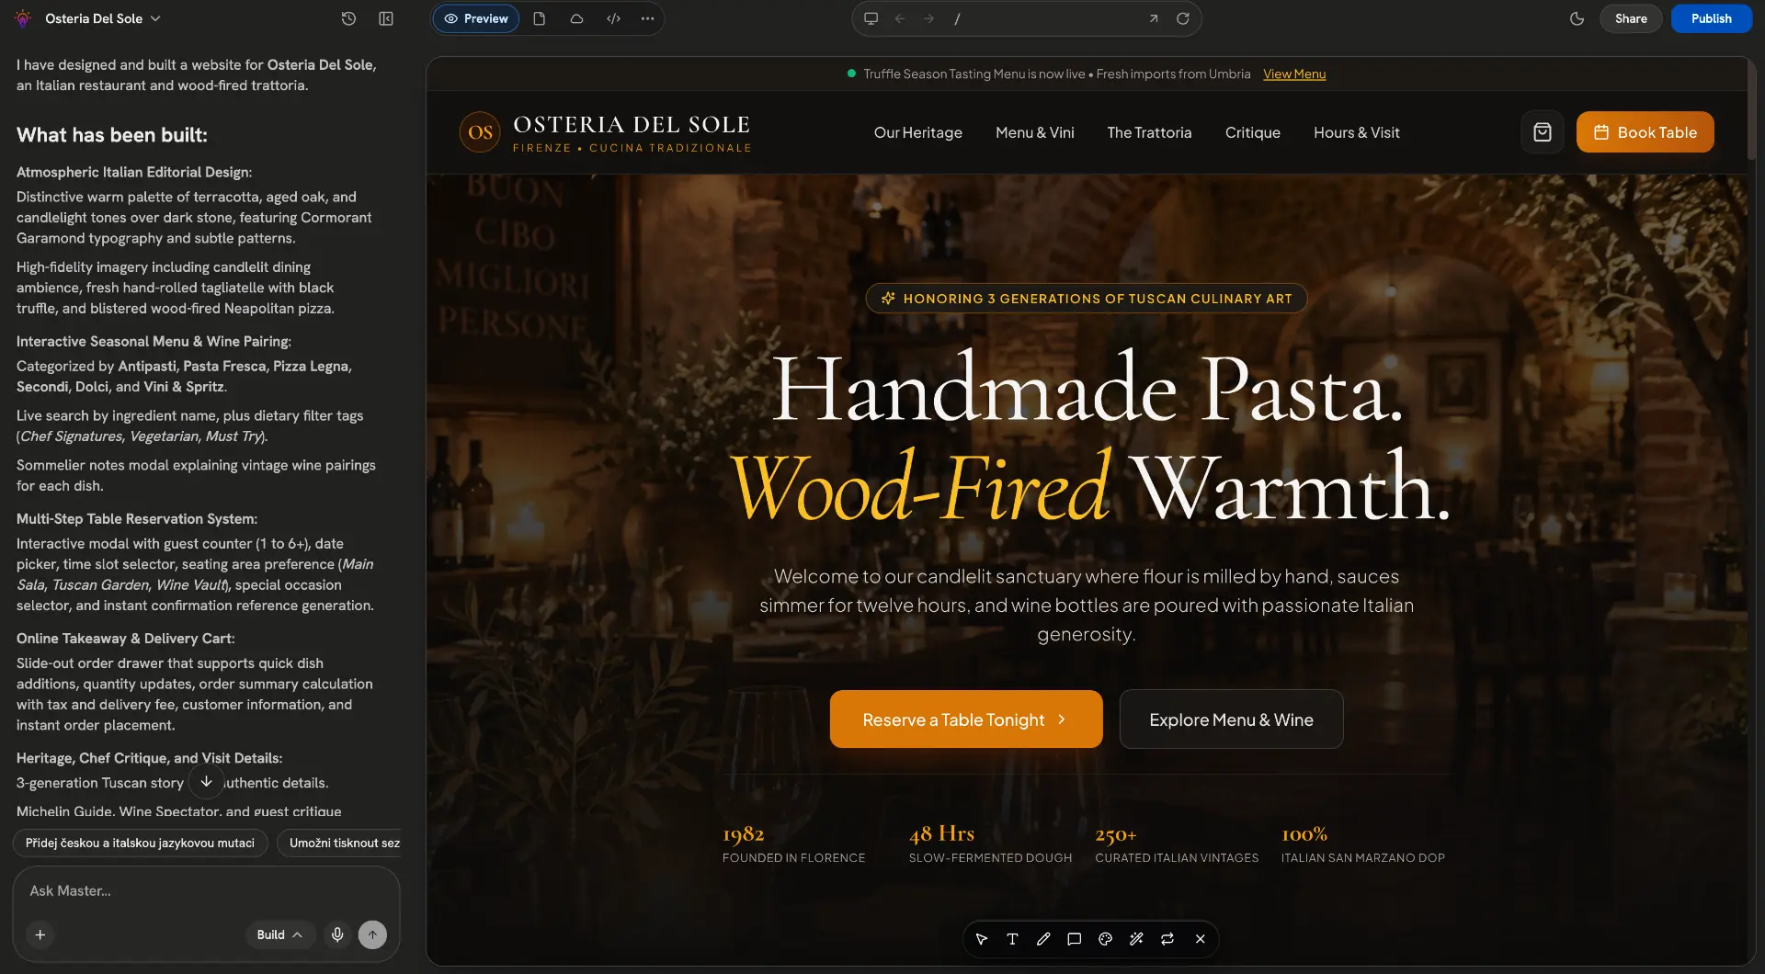This screenshot has width=1765, height=974.
Task: Click Reserve a Table Tonight button
Action: point(966,719)
